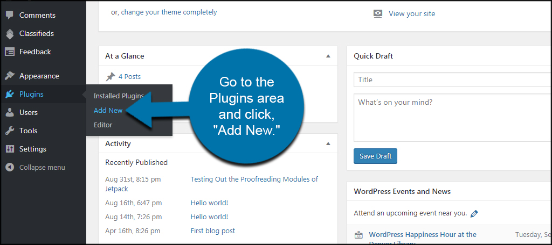552x245 pixels.
Task: Open the First blog post link
Action: pyautogui.click(x=213, y=231)
